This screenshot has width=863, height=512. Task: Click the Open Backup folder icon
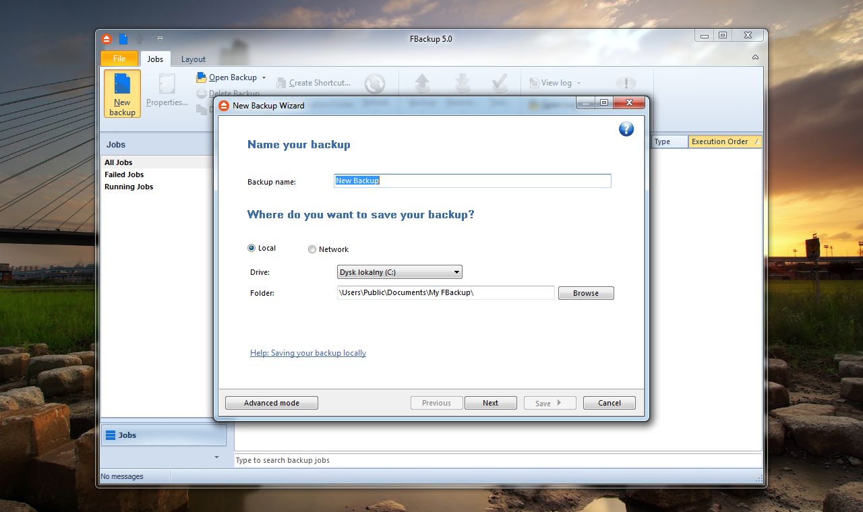point(201,77)
